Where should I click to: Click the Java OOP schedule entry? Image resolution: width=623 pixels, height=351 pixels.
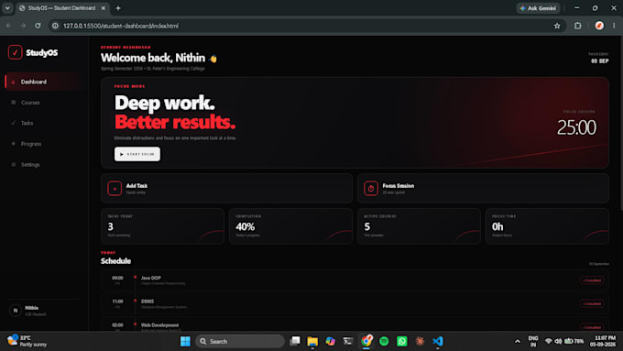355,280
